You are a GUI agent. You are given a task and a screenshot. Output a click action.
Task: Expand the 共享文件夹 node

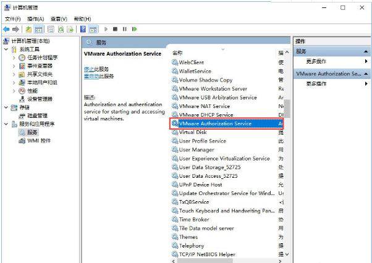[14, 75]
